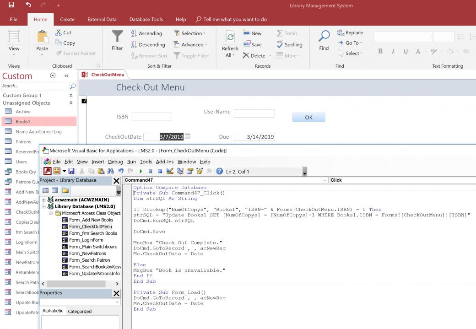
Task: Click the green Run Sub play icon
Action: coord(141,172)
